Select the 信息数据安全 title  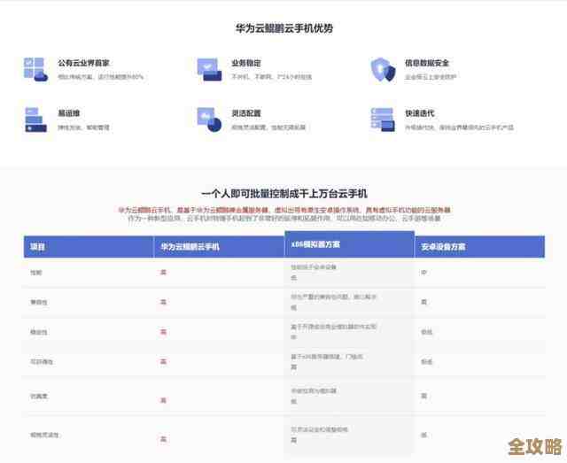(x=427, y=63)
